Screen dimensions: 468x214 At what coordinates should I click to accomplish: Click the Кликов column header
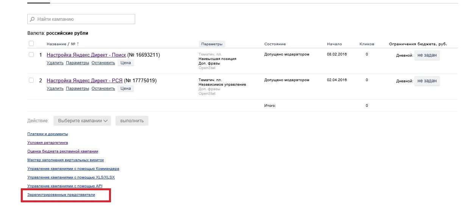367,44
